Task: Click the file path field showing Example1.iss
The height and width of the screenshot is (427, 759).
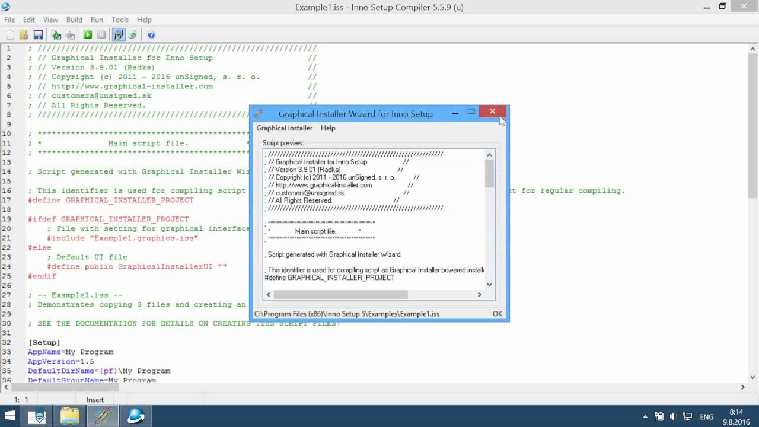Action: click(x=368, y=313)
